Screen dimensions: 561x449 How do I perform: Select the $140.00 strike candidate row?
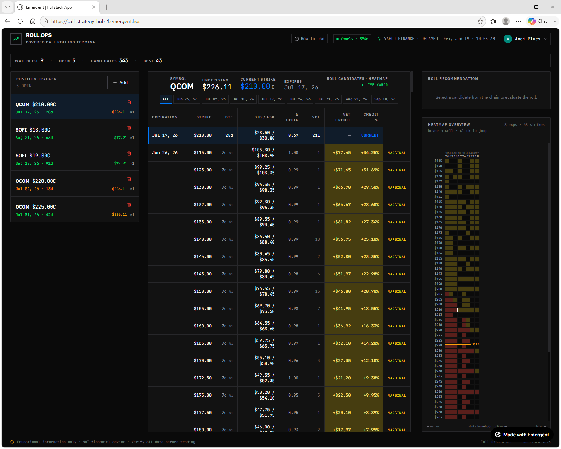(279, 239)
